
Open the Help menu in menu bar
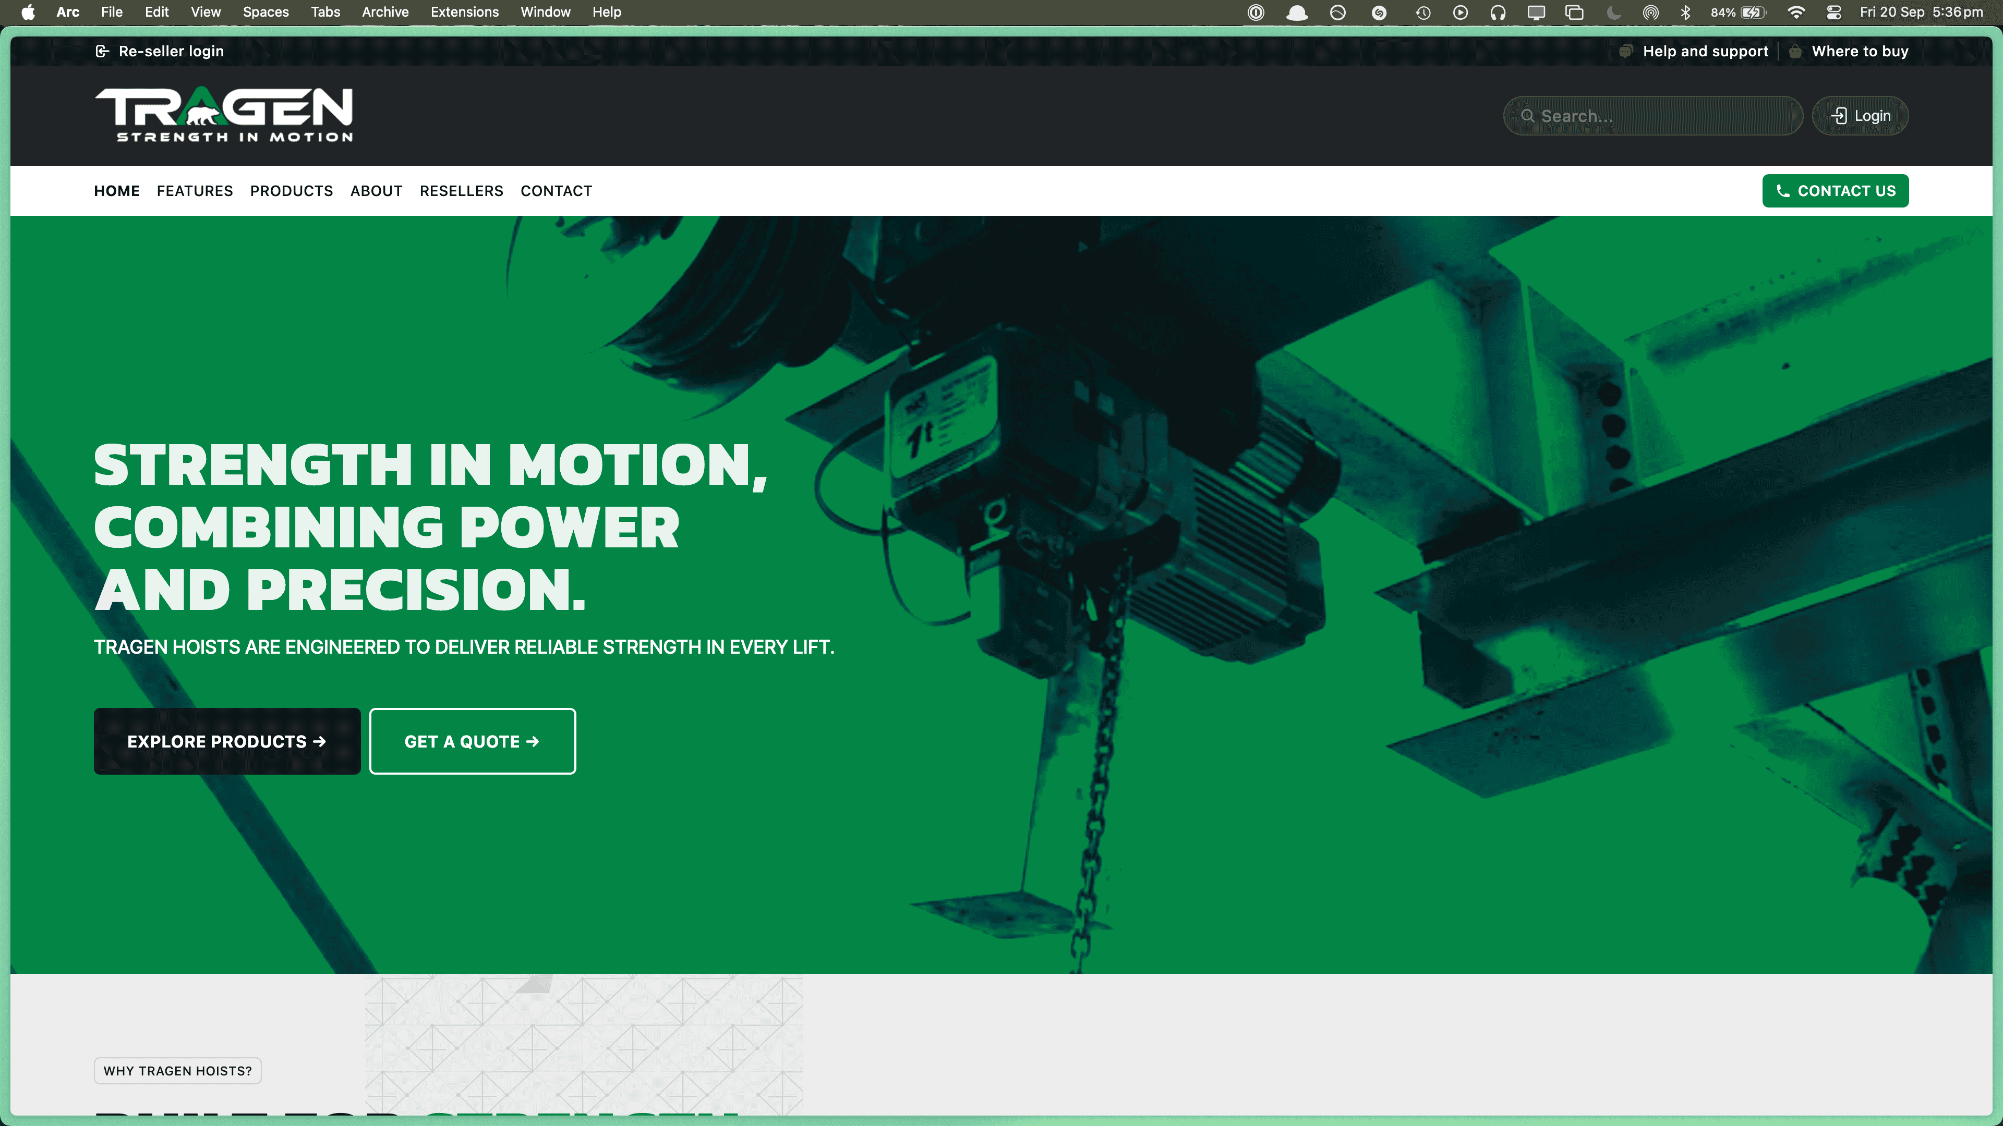[607, 11]
